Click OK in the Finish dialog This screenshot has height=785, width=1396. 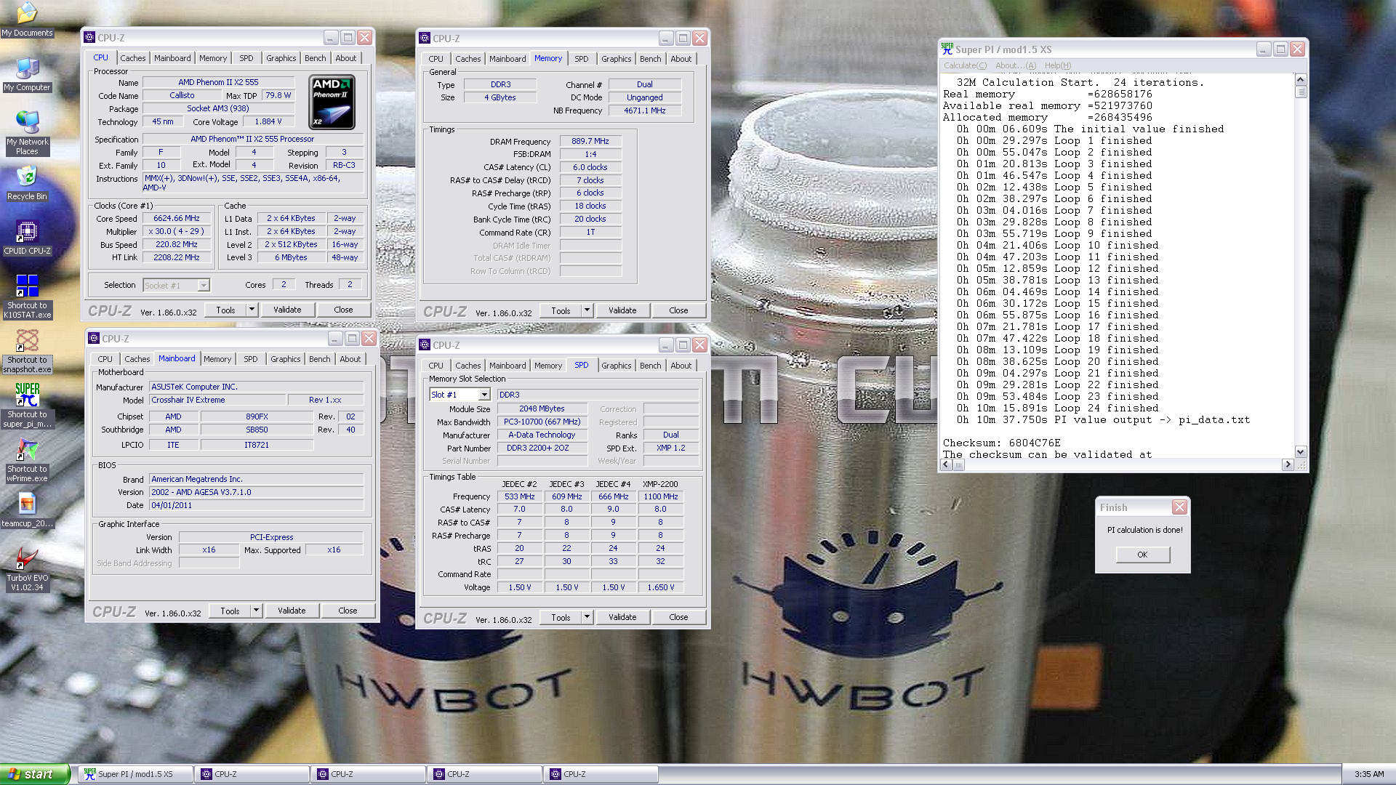pyautogui.click(x=1142, y=555)
